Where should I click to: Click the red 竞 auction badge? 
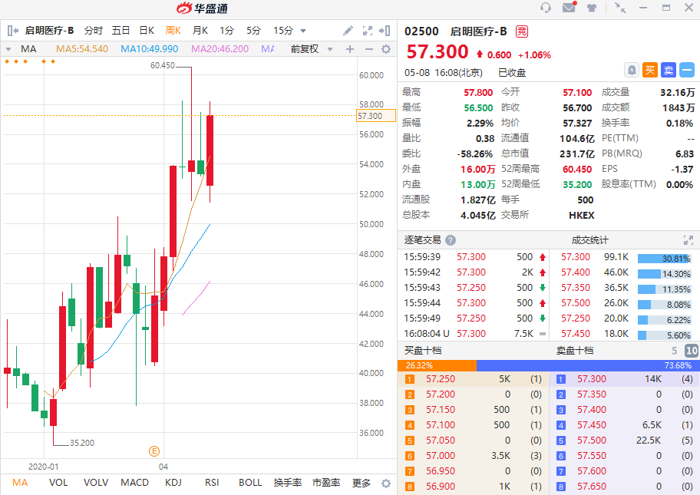pyautogui.click(x=521, y=31)
